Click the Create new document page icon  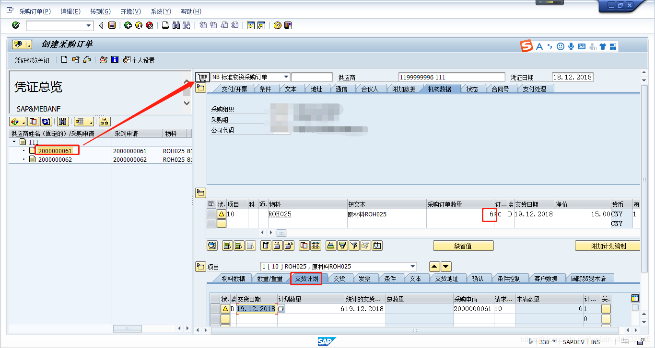coord(65,60)
